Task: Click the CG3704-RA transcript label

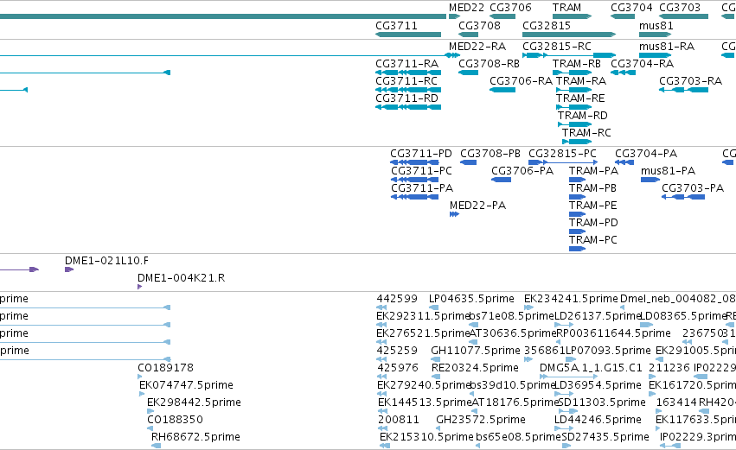Action: pos(642,63)
